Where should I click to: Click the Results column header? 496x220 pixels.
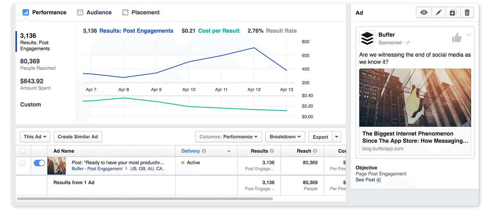pyautogui.click(x=259, y=151)
